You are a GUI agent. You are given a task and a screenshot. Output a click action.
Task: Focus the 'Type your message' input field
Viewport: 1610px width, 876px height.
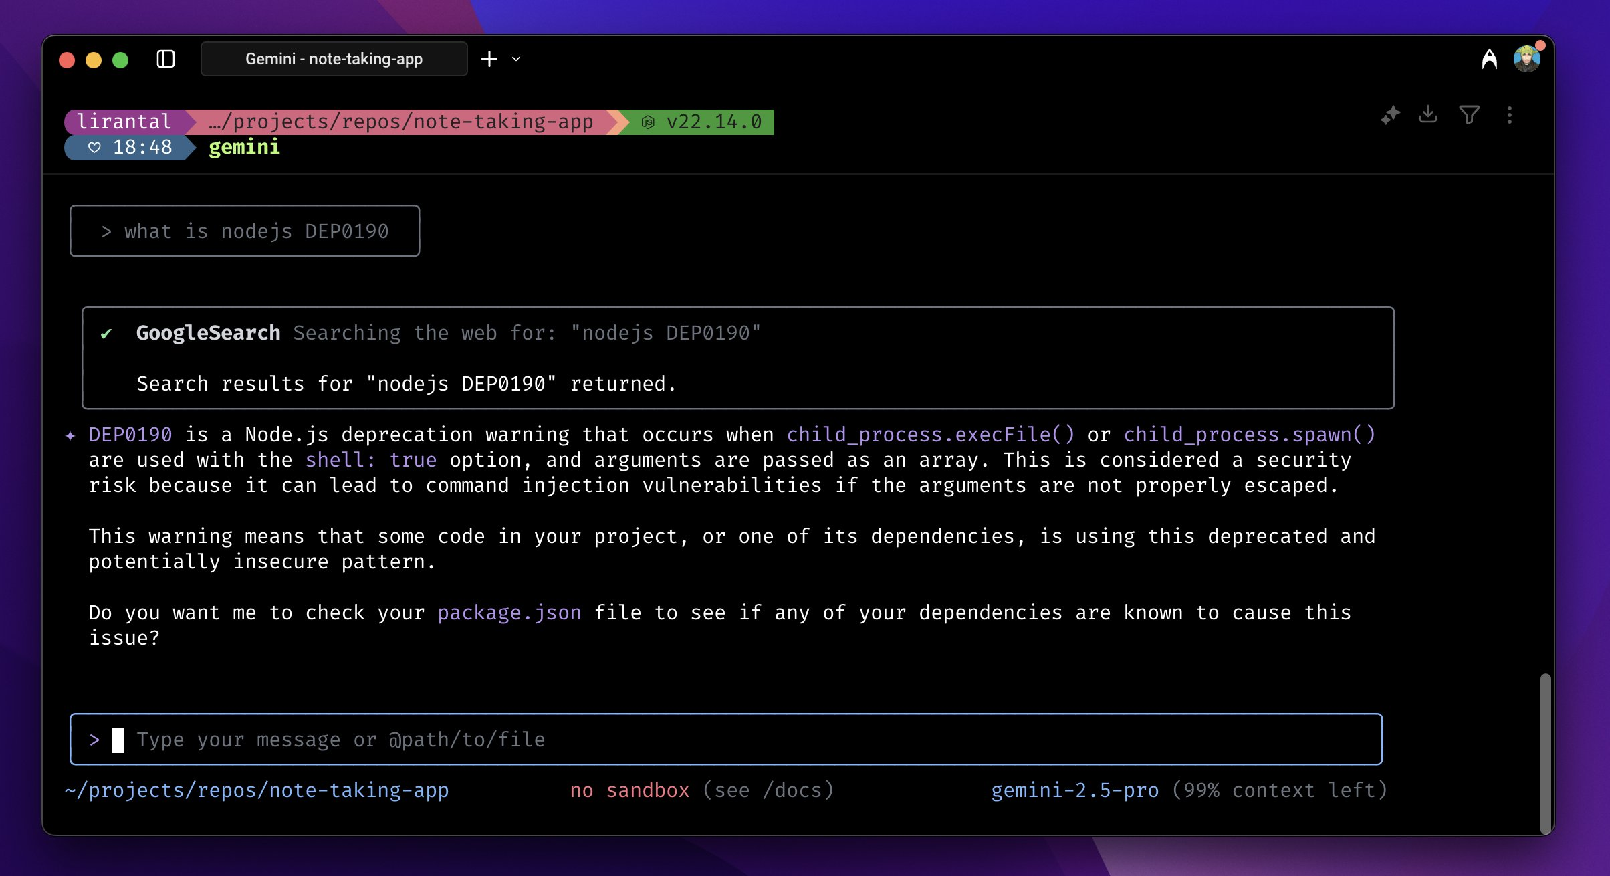click(x=726, y=739)
